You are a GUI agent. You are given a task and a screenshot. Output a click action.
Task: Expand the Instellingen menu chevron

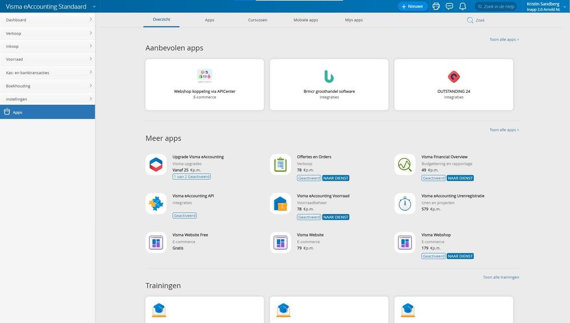[91, 99]
